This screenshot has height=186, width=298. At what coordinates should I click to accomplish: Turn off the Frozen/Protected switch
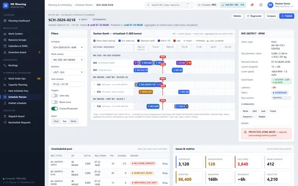[54, 108]
